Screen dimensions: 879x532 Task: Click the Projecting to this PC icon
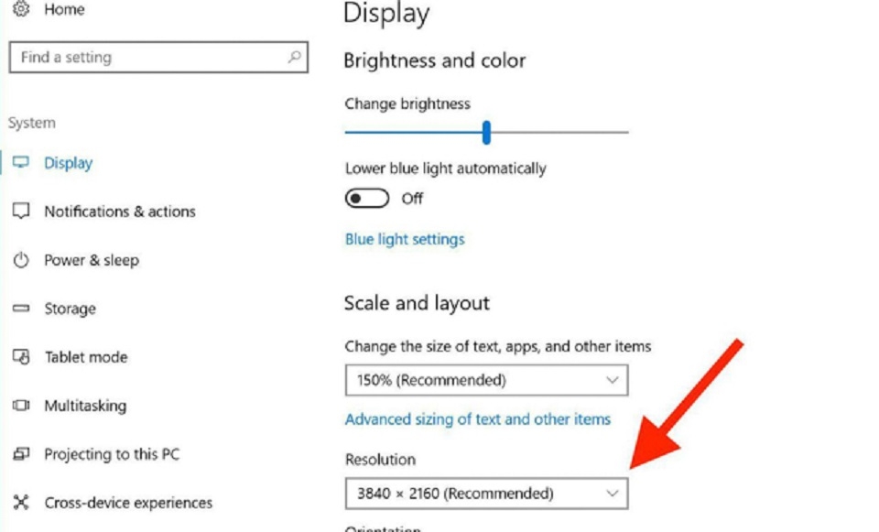(x=21, y=454)
